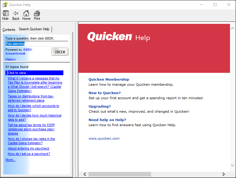Open topic on choosing tax rates
Image resolution: width=236 pixels, height=178 pixels.
(x=31, y=141)
